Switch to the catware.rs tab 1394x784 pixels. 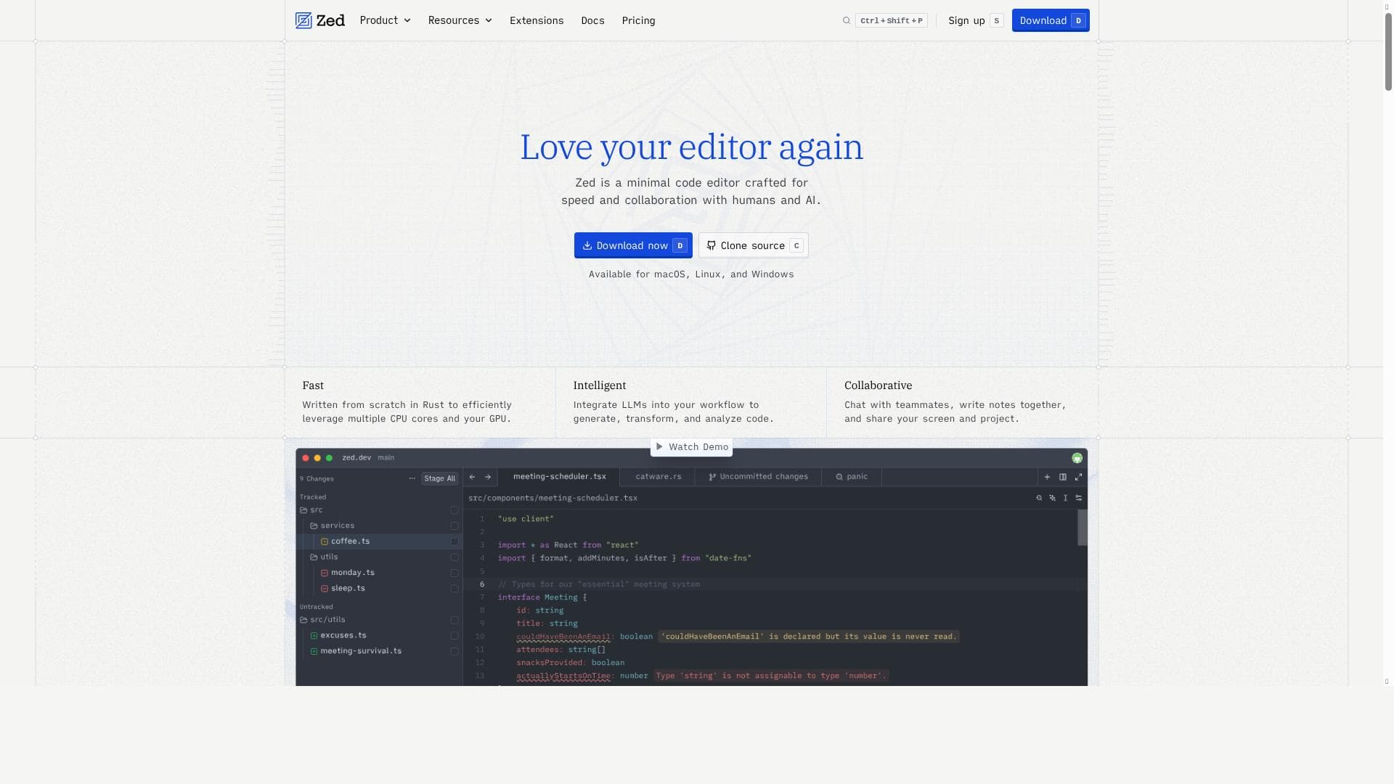(x=658, y=477)
